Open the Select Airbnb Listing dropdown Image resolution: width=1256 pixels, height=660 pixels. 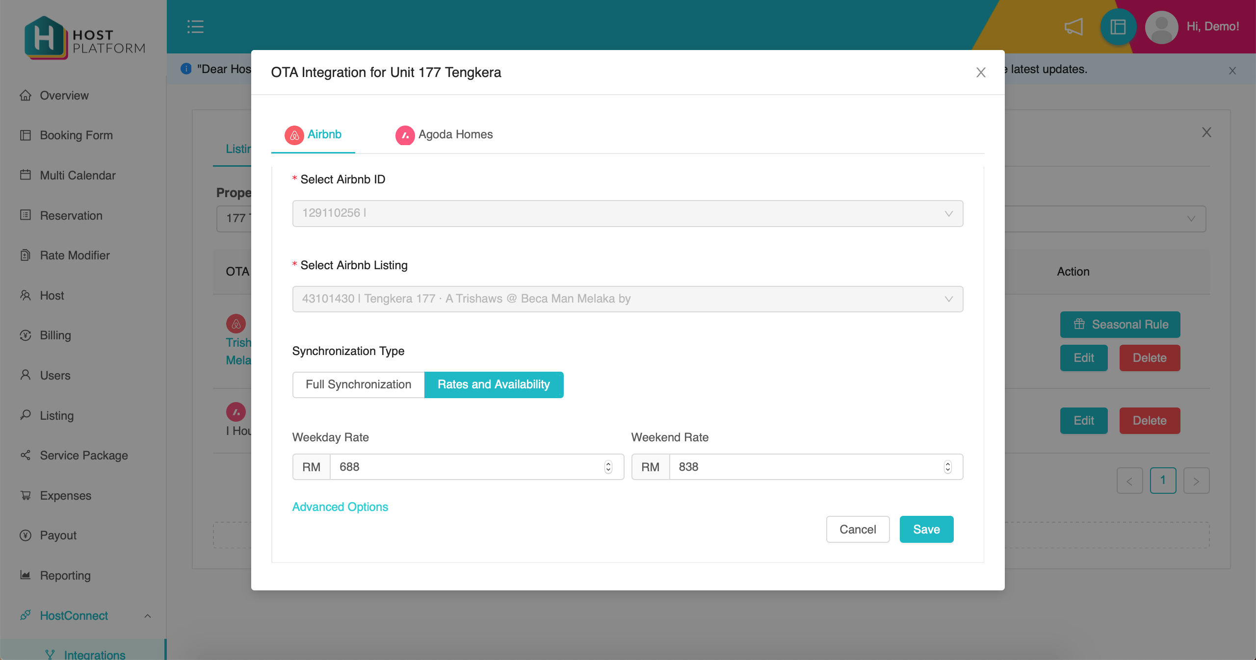point(628,299)
